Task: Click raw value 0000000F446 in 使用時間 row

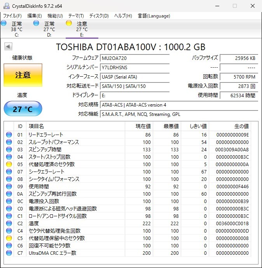Action: tap(232, 186)
